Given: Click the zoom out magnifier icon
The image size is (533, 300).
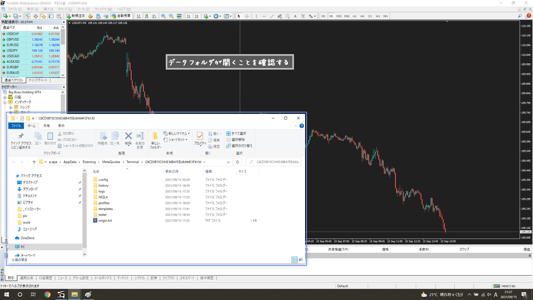Looking at the screenshot, I should (x=171, y=16).
